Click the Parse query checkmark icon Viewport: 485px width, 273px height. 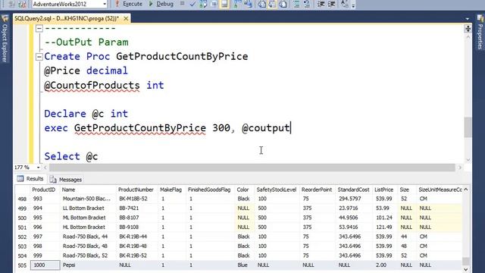(x=192, y=4)
